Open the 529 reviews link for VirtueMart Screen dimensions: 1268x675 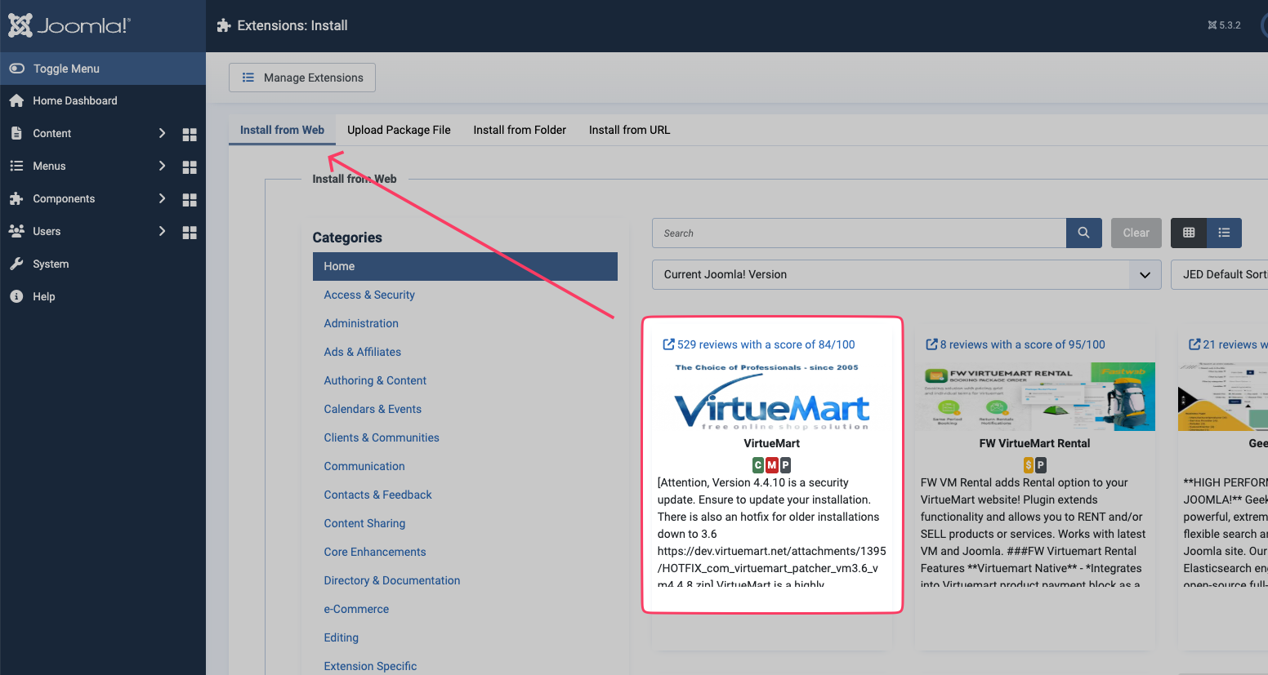[x=759, y=344]
